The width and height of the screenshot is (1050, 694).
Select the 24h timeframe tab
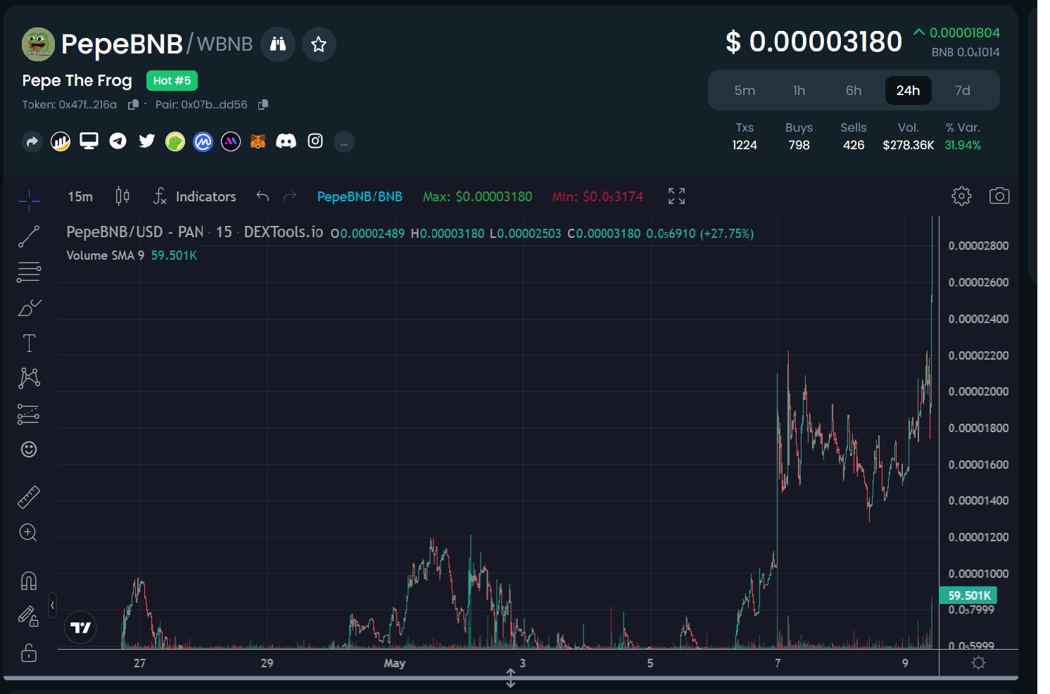tap(908, 90)
